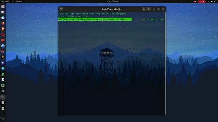This screenshot has height=122, width=218.
Task: Open the image viewer dock icon
Action: 3,85
